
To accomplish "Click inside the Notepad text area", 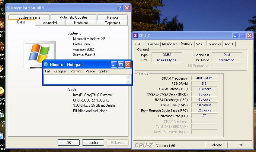I will point(85,79).
